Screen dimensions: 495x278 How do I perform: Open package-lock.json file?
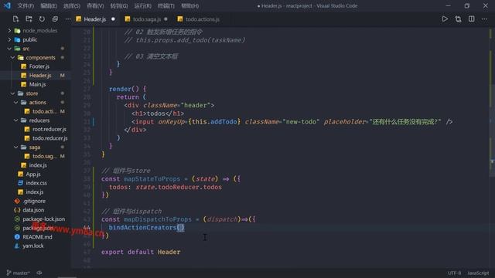43,219
